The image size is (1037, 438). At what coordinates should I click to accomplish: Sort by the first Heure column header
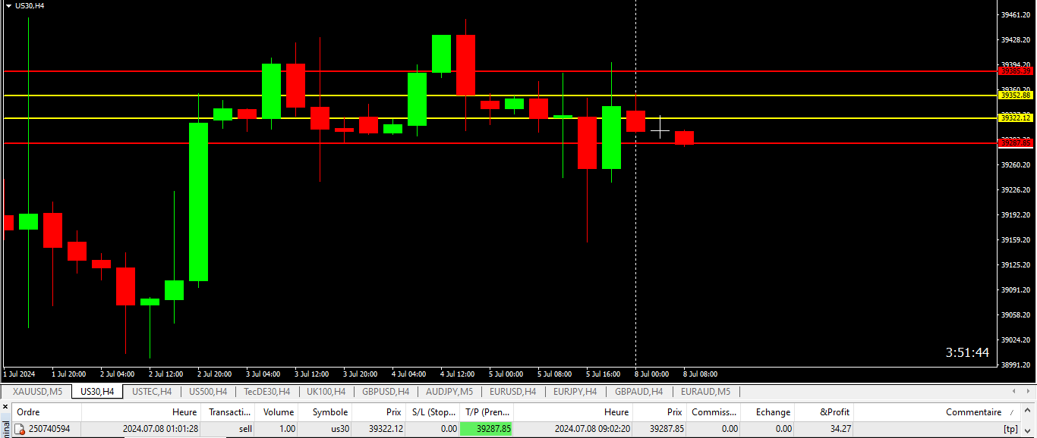pos(141,412)
